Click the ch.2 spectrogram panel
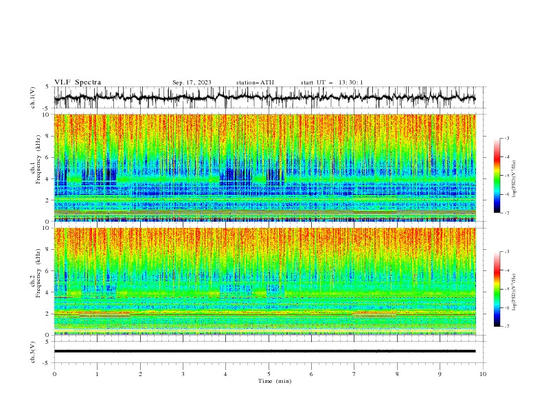The image size is (544, 420). click(264, 281)
